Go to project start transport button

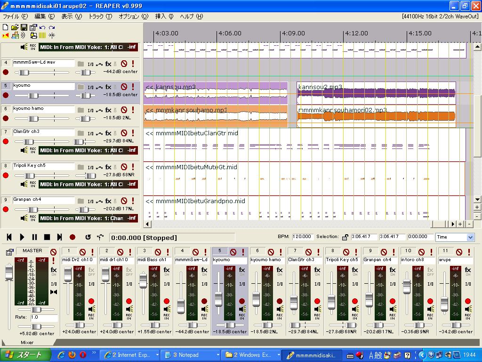(x=9, y=237)
